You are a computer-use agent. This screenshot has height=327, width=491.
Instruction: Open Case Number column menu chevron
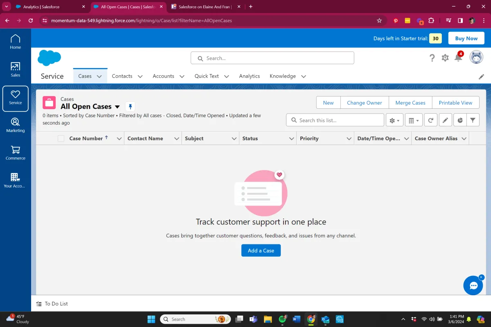click(119, 139)
